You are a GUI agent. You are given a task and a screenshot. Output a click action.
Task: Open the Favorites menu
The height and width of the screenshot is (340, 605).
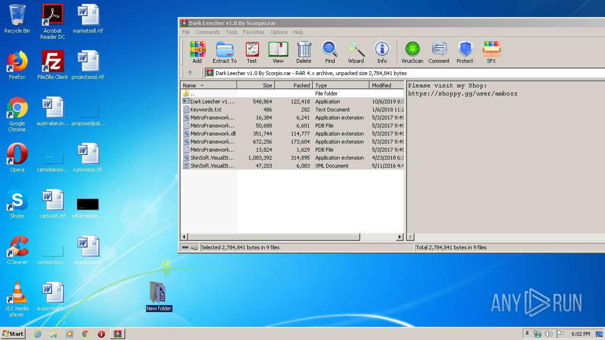[x=254, y=32]
